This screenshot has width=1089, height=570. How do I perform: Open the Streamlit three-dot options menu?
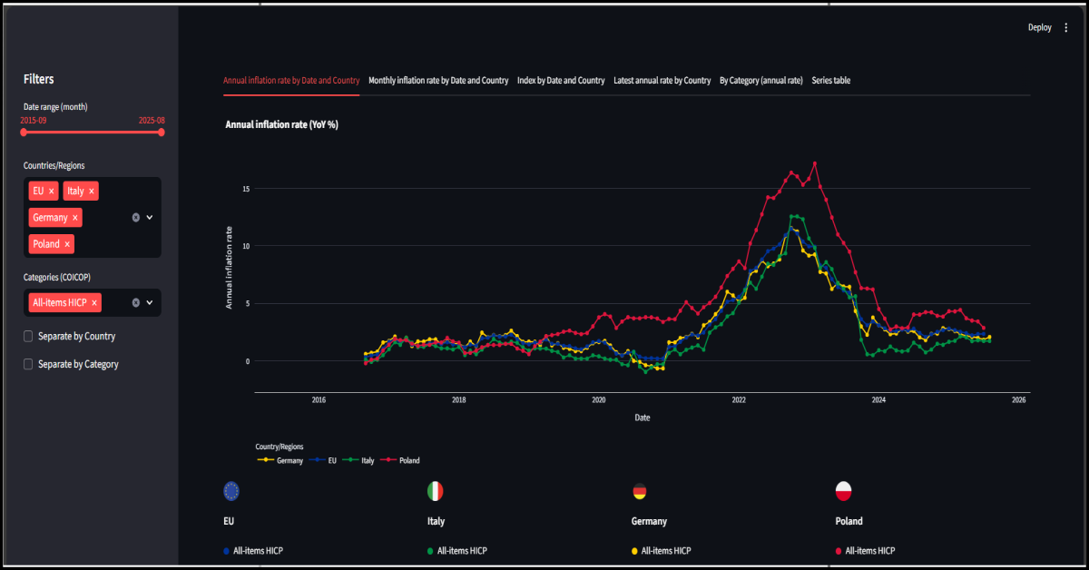pos(1066,28)
